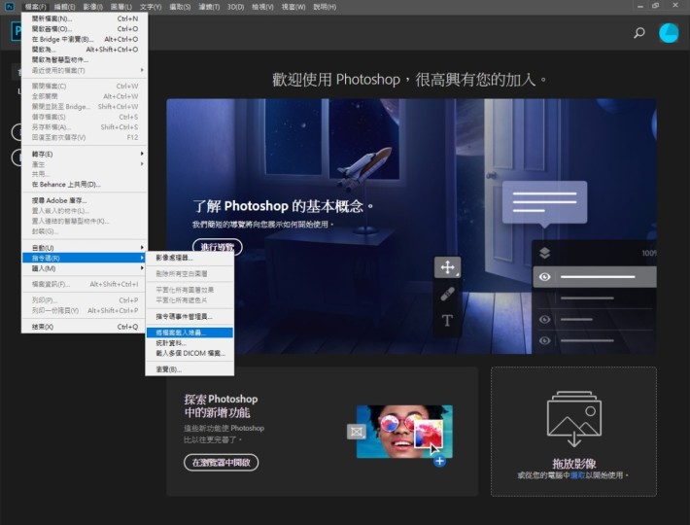Choose 開啟為 Alt+Shift+Ctrl+O entry

click(x=85, y=50)
